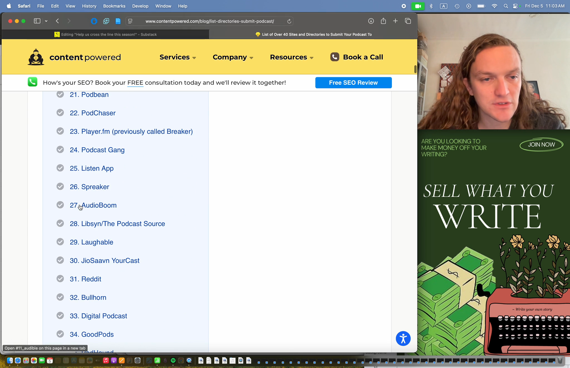Screen dimensions: 570x368
Task: Open Control Center in menu bar
Action: pyautogui.click(x=515, y=6)
